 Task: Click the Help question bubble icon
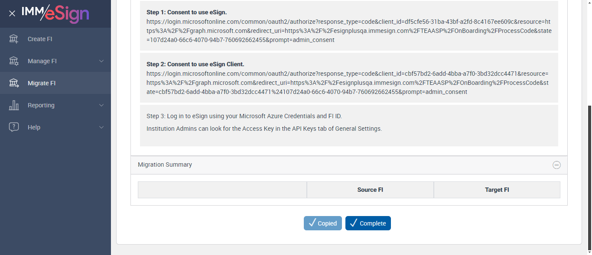pyautogui.click(x=14, y=127)
